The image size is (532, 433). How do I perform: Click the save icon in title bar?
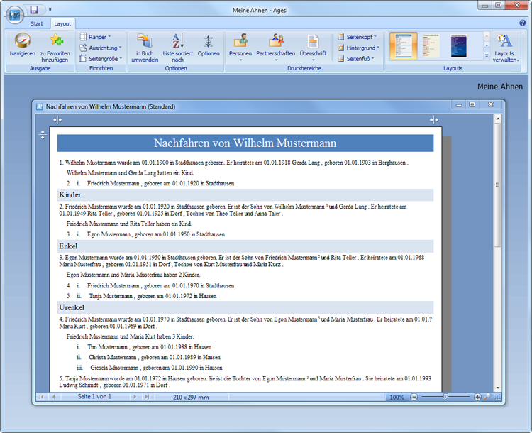(34, 9)
